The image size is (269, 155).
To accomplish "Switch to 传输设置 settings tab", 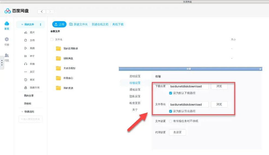I will [135, 83].
